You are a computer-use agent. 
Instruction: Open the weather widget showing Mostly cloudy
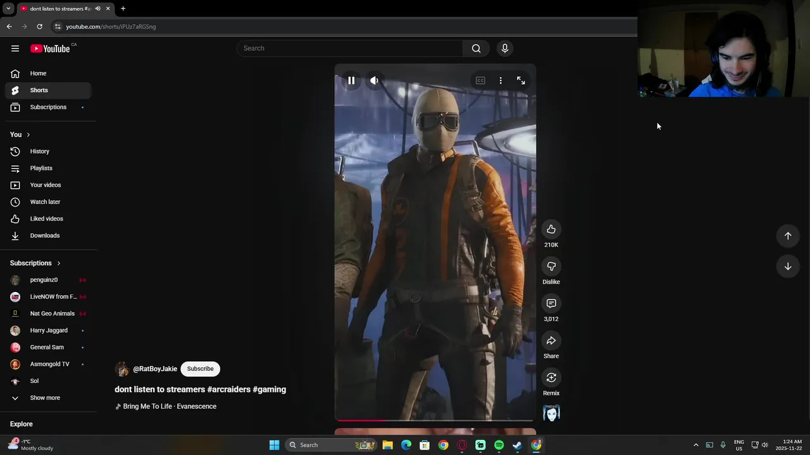pos(31,445)
